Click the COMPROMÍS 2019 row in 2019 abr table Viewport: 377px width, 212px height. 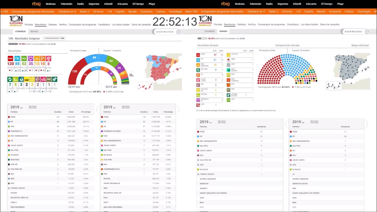(x=138, y=169)
